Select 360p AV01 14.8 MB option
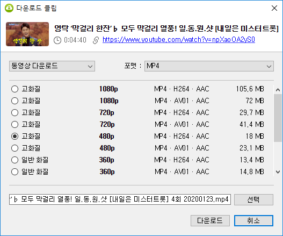This screenshot has width=283, height=236. (x=14, y=171)
